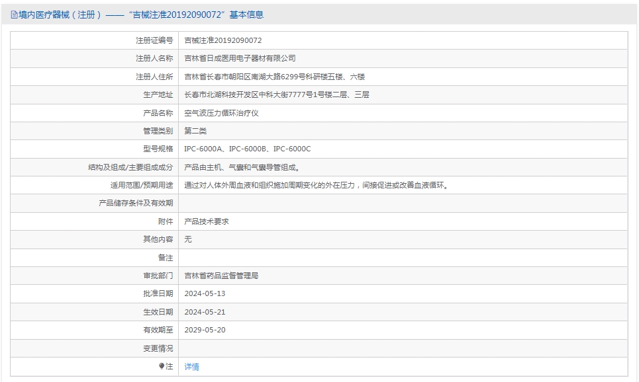Click the 产品储存条件及有效期 label
This screenshot has height=382, width=639.
[136, 203]
